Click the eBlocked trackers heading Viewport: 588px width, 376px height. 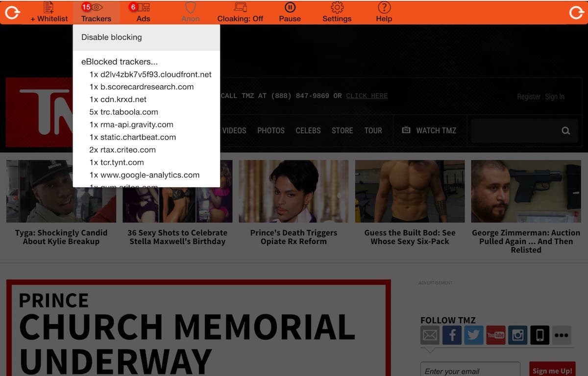(x=120, y=62)
